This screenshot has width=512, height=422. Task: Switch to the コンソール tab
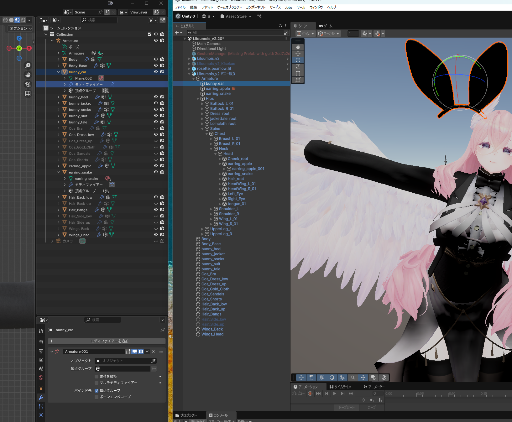218,415
